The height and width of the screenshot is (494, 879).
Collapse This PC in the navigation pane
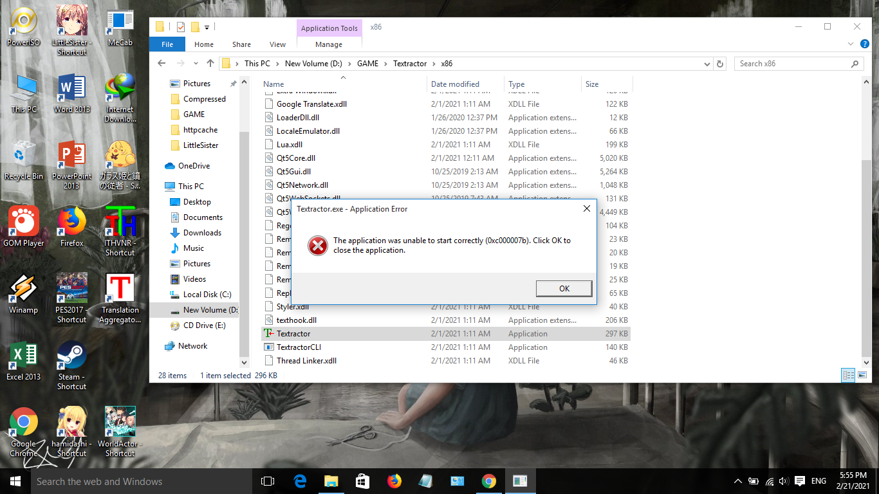click(162, 186)
